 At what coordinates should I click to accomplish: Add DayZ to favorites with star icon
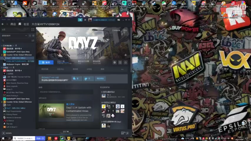[x=126, y=62]
